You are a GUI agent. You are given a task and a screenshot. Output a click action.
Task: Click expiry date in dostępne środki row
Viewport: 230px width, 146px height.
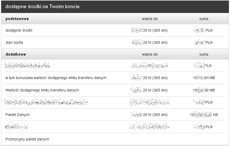tap(150, 31)
